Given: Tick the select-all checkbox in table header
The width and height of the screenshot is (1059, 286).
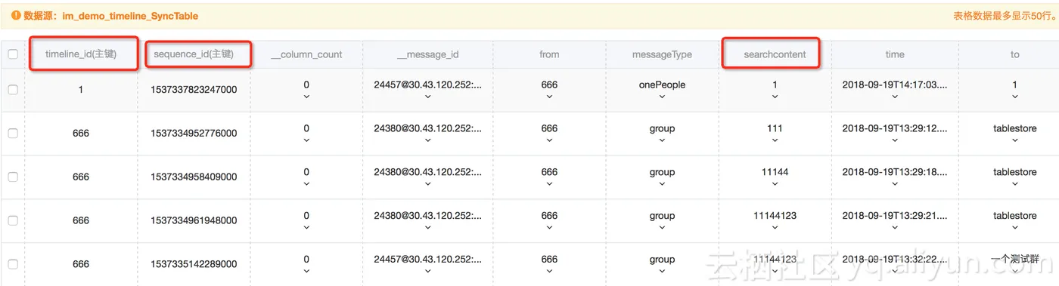Looking at the screenshot, I should point(13,54).
